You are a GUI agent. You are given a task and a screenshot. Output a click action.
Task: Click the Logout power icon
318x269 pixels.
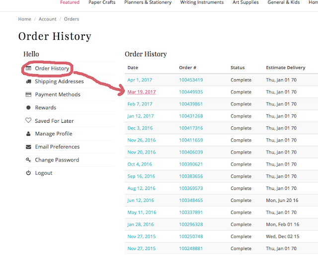[28, 173]
